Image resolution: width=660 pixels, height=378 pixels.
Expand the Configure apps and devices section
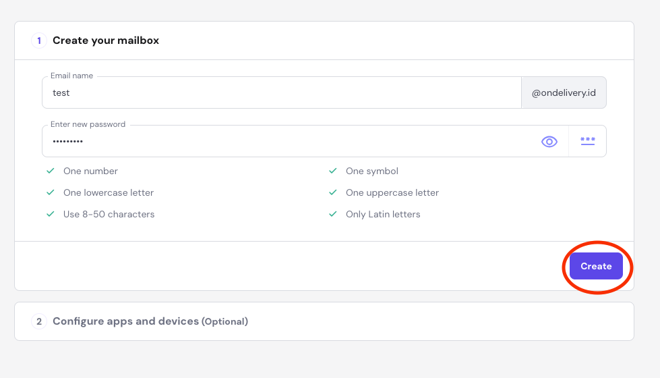[150, 321]
